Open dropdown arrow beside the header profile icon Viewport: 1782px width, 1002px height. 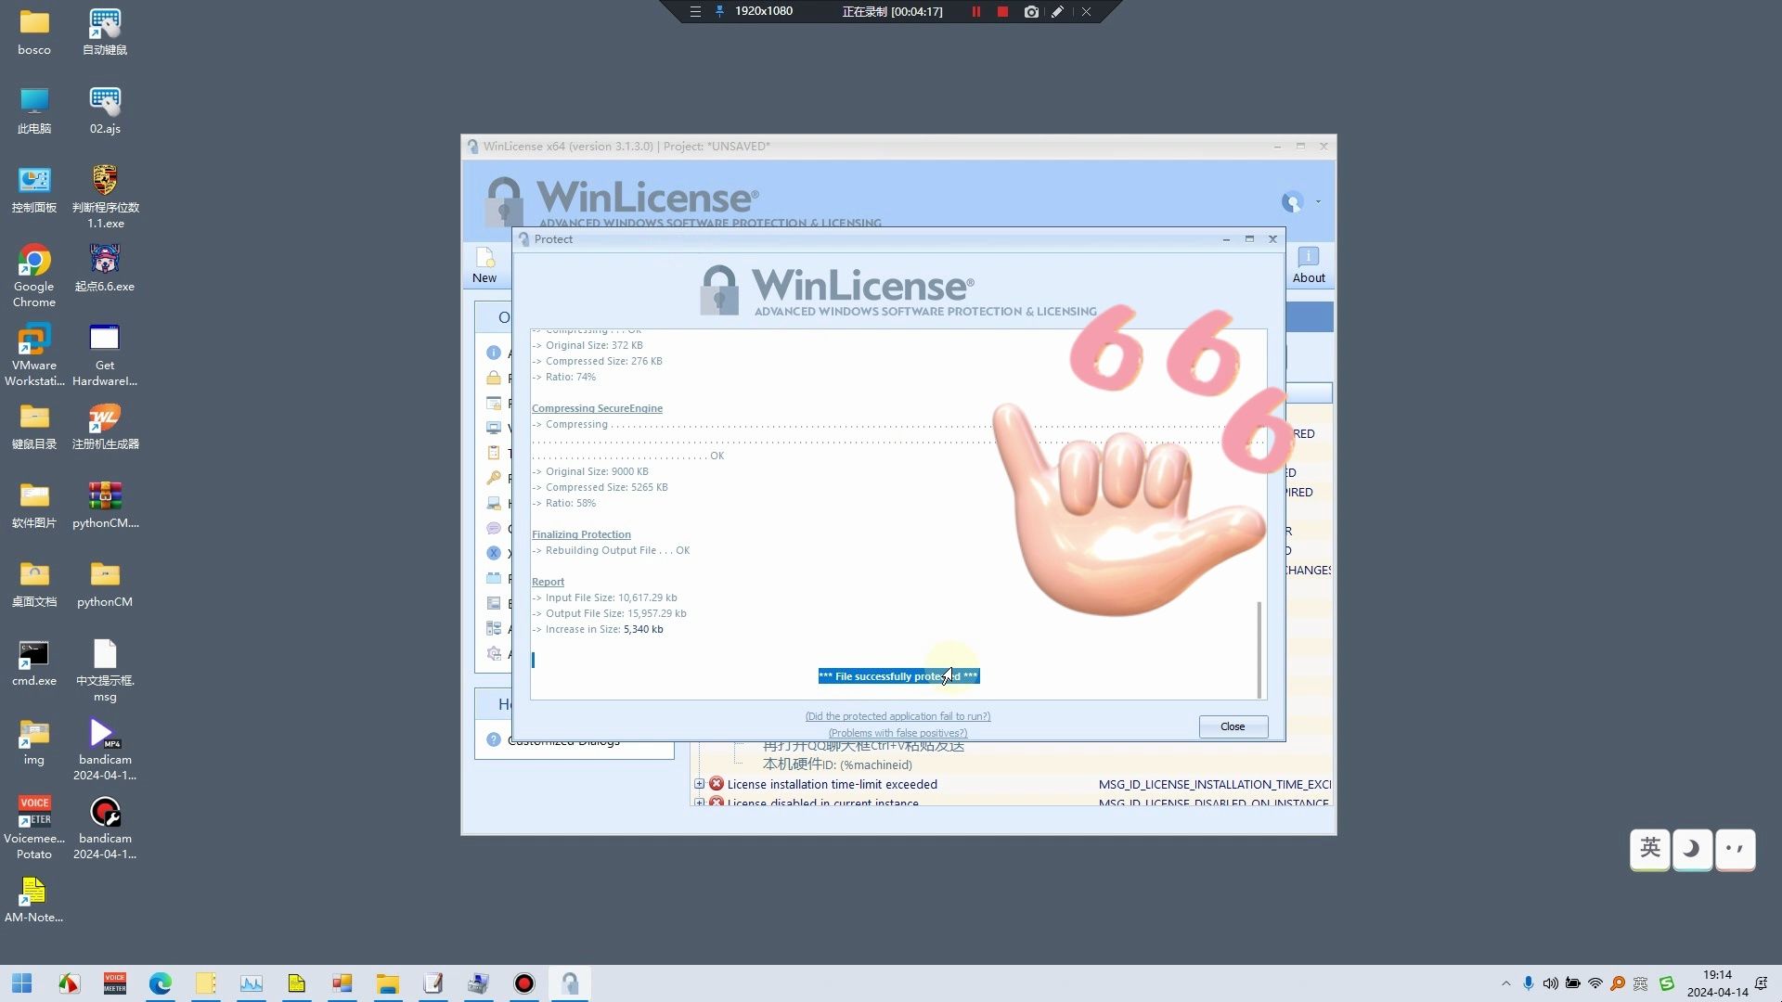(1318, 202)
